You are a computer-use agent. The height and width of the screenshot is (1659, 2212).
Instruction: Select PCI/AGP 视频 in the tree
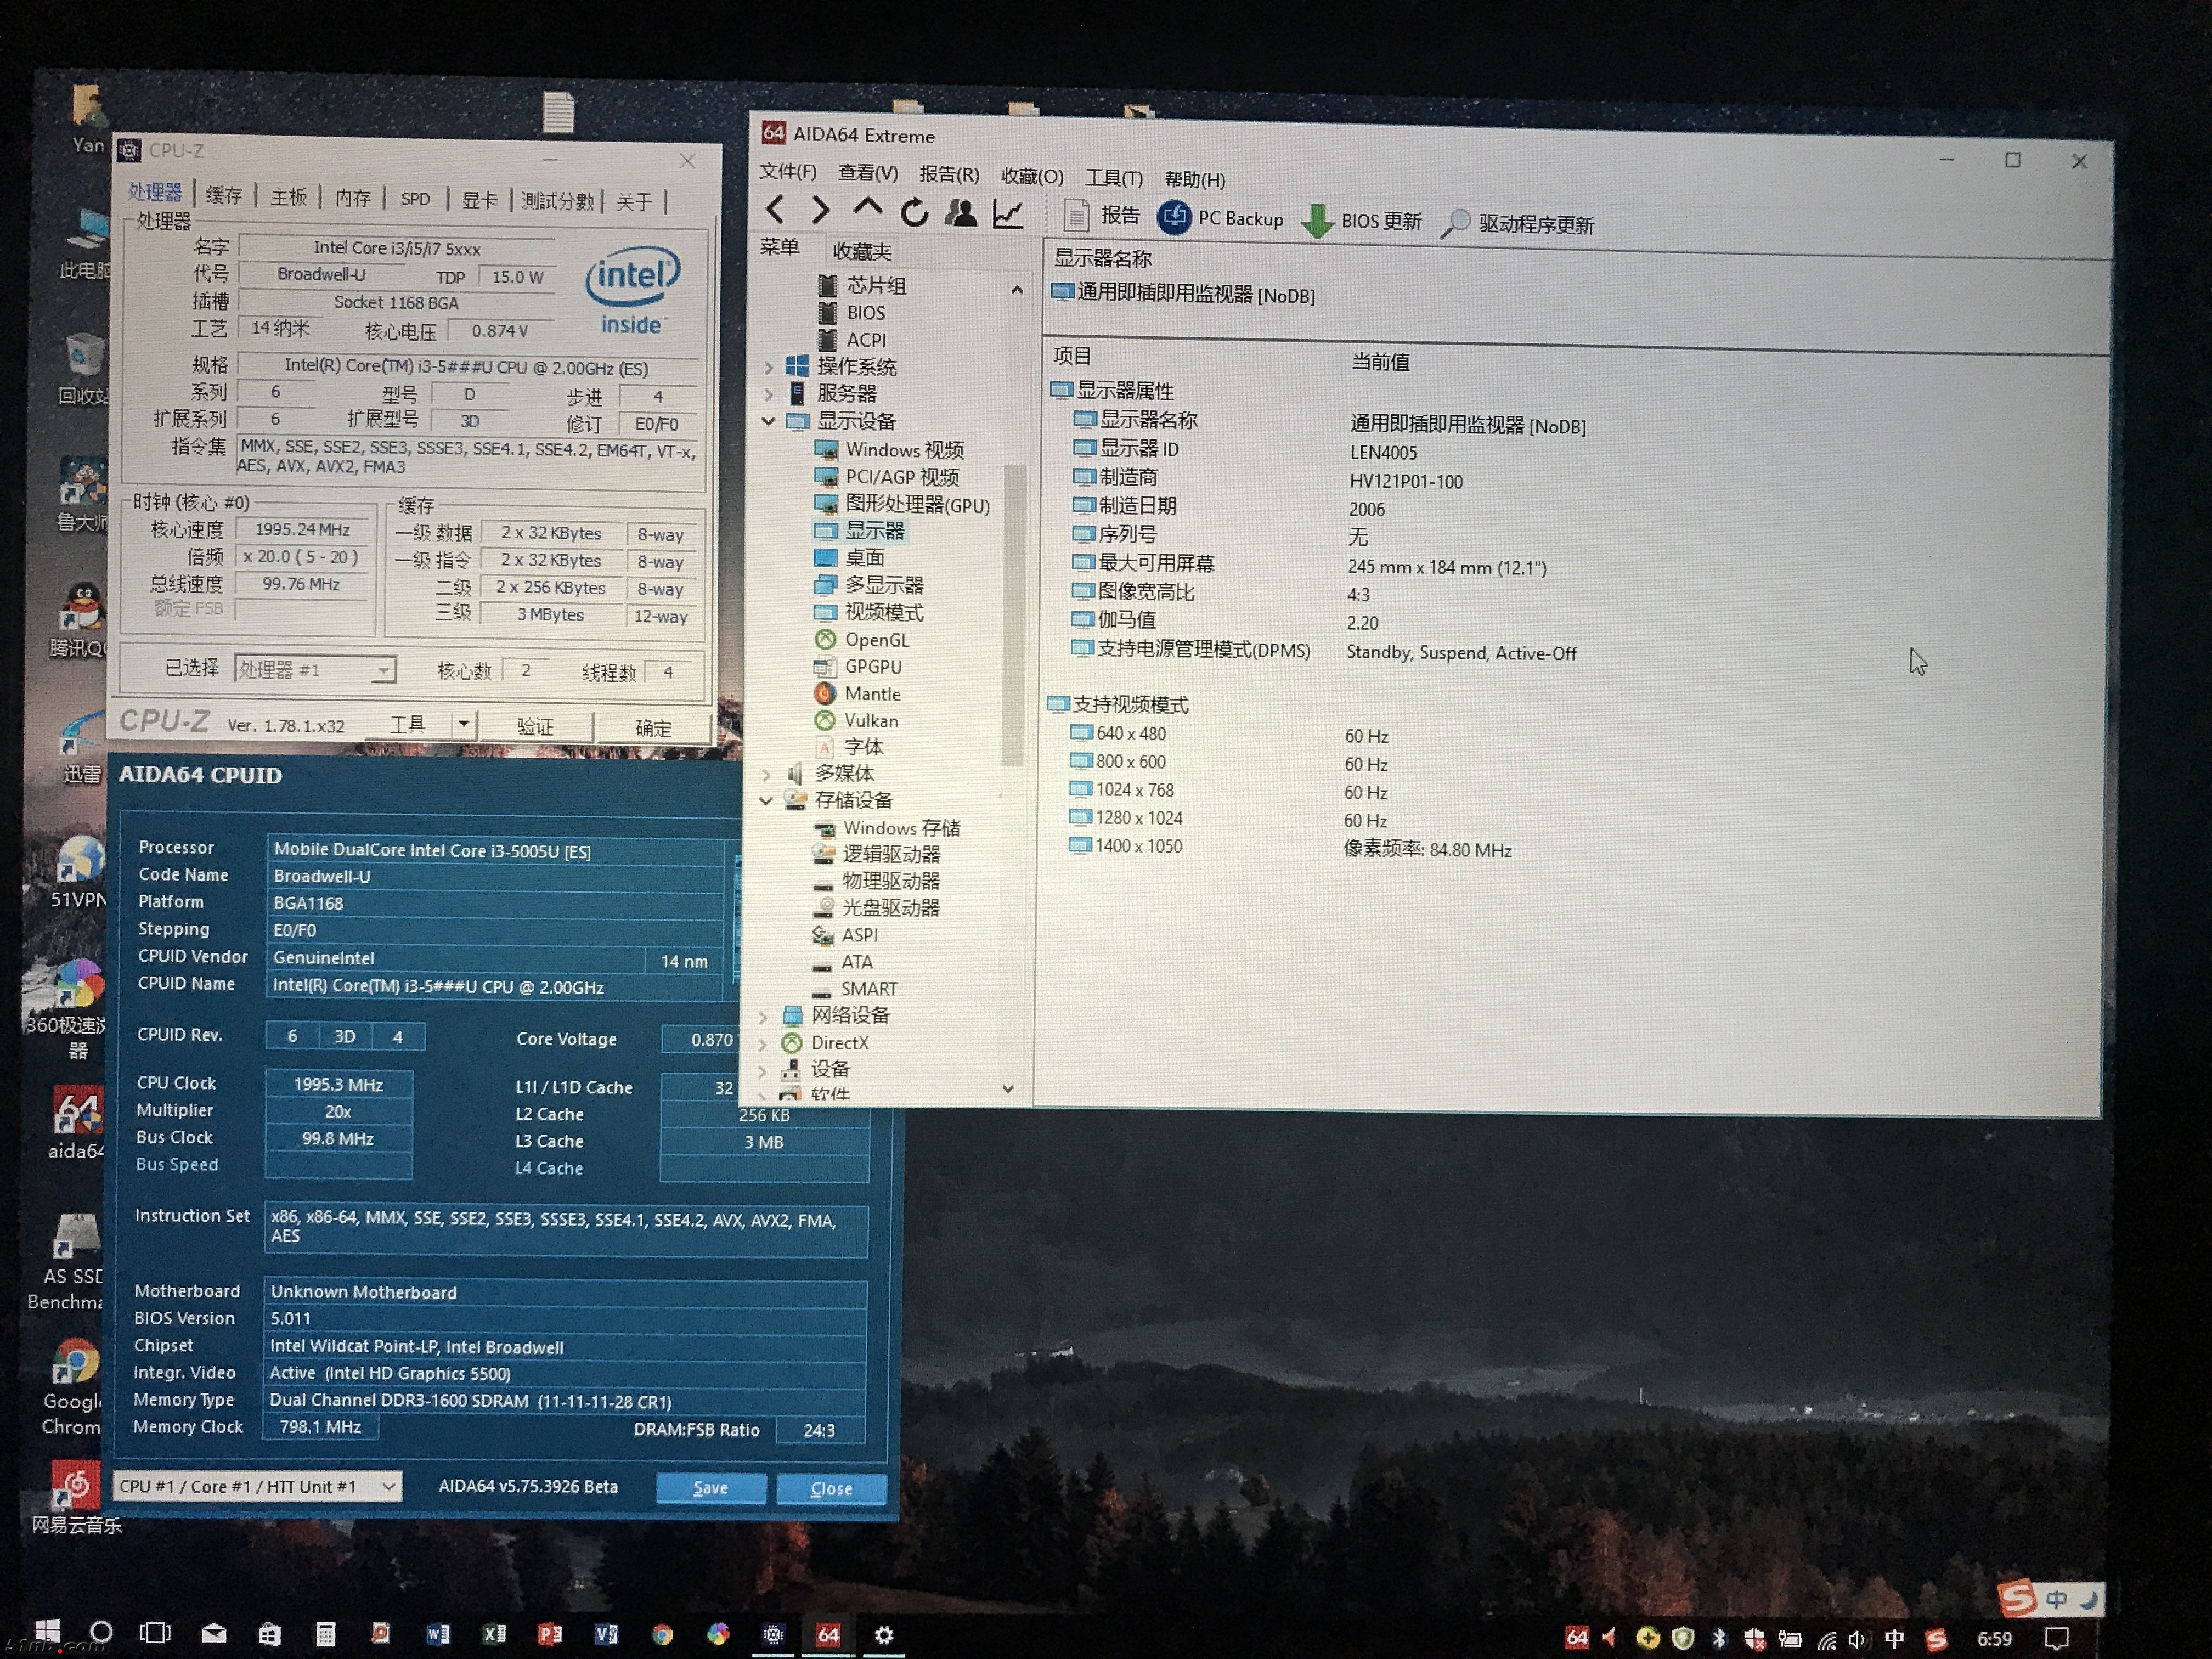tap(887, 477)
